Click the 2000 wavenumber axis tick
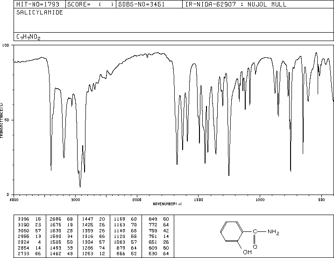The height and width of the screenshot is (258, 334). coord(136,200)
